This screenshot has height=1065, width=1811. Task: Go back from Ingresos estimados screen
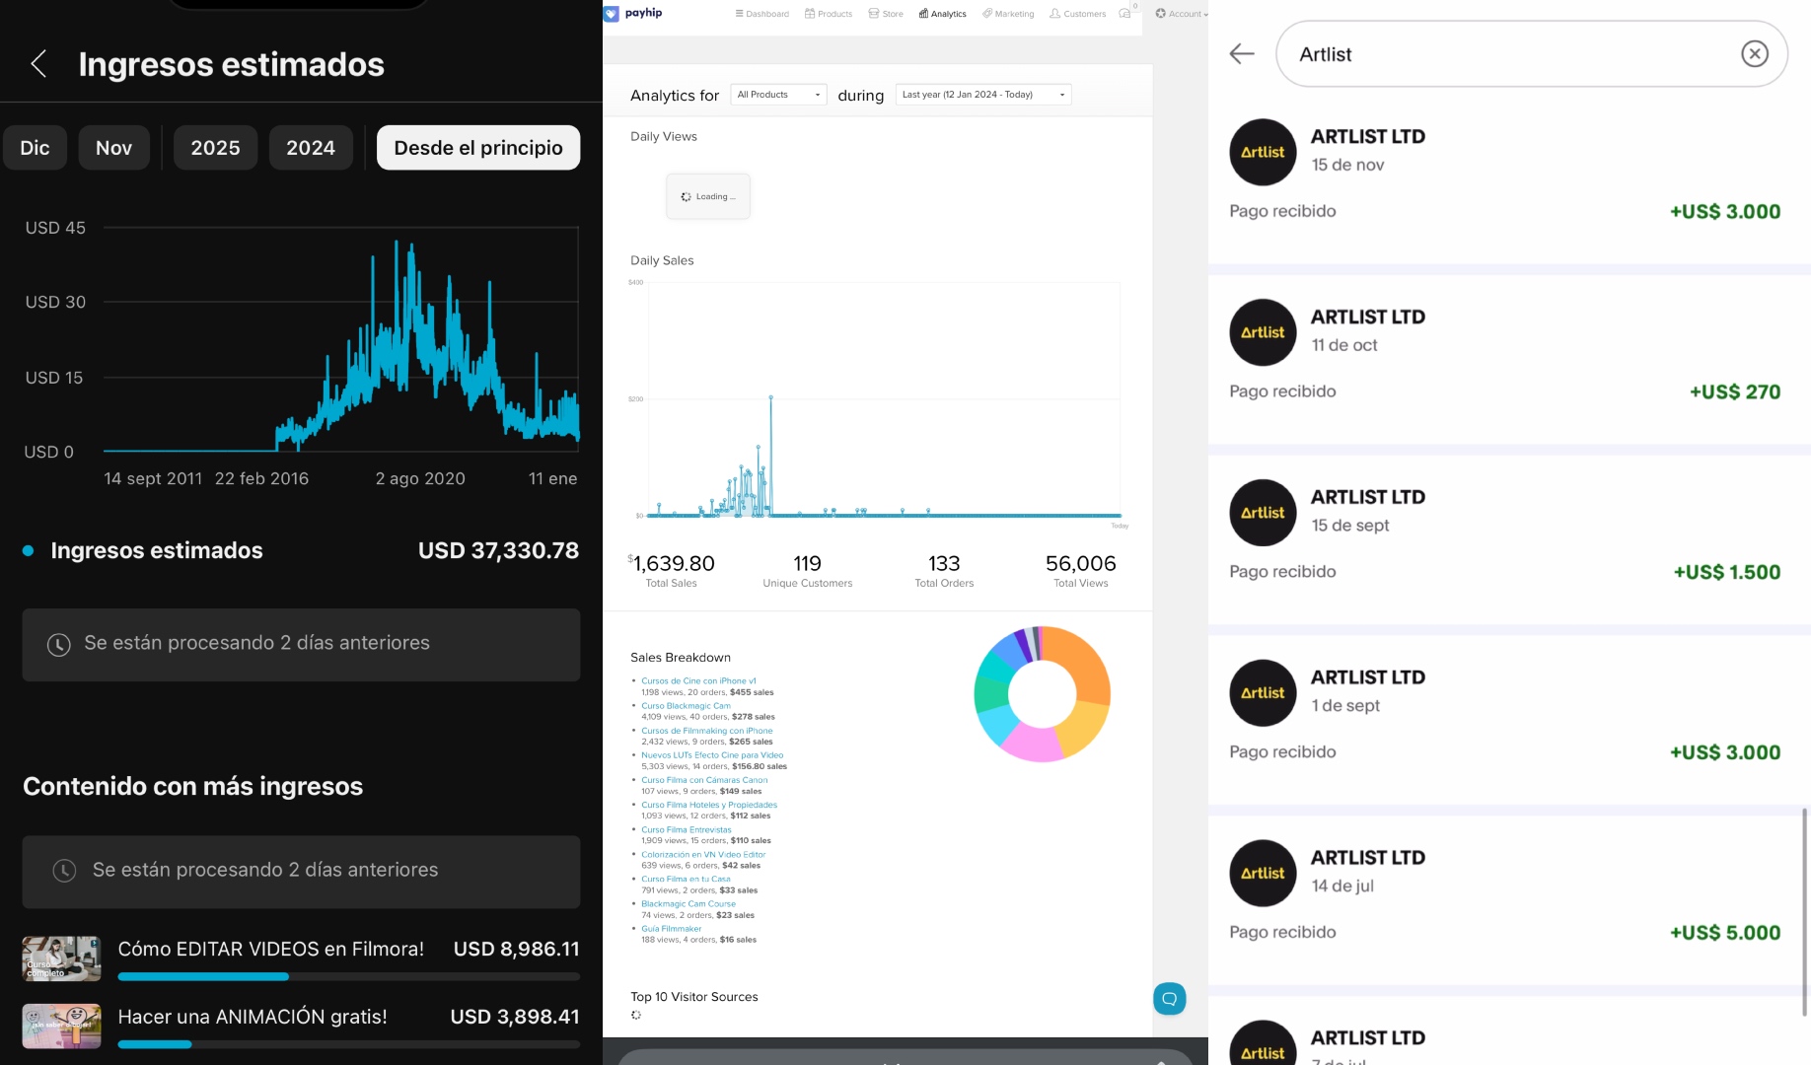(38, 64)
